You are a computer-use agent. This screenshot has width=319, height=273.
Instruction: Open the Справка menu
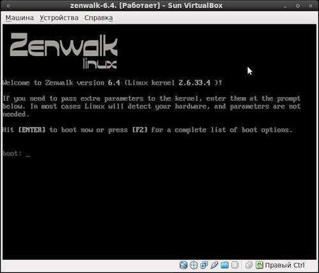98,18
